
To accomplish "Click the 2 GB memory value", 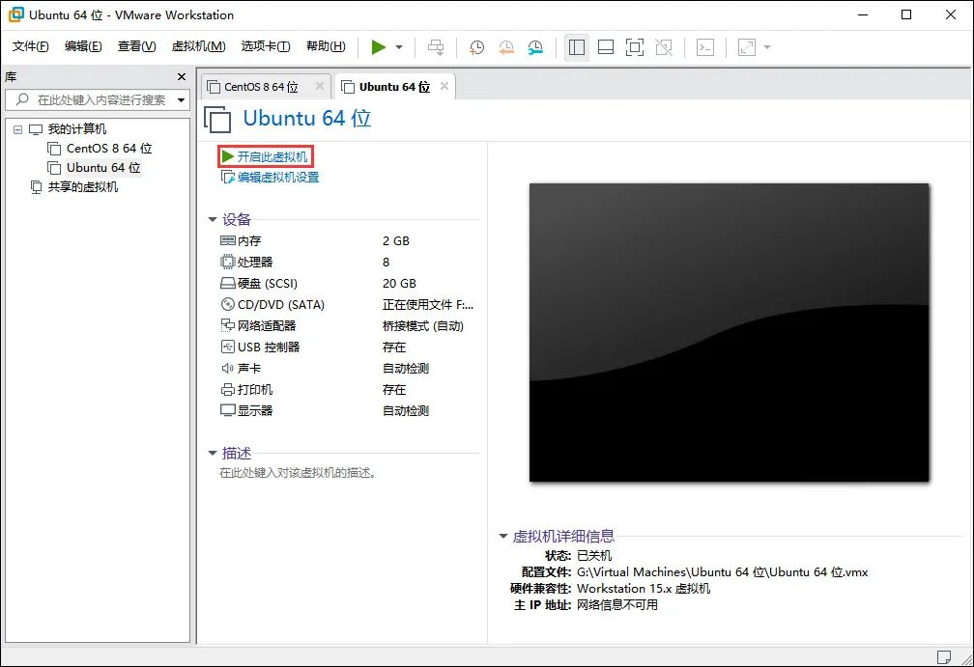I will 396,240.
